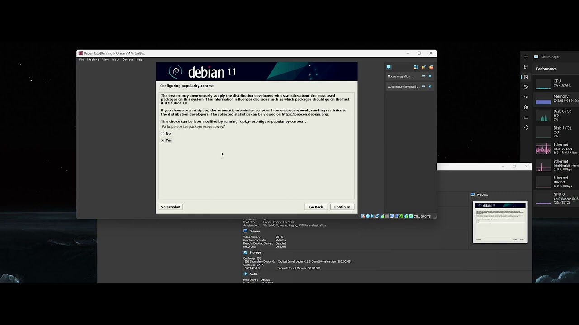Click the Go Back button
This screenshot has height=325, width=579.
tap(316, 207)
